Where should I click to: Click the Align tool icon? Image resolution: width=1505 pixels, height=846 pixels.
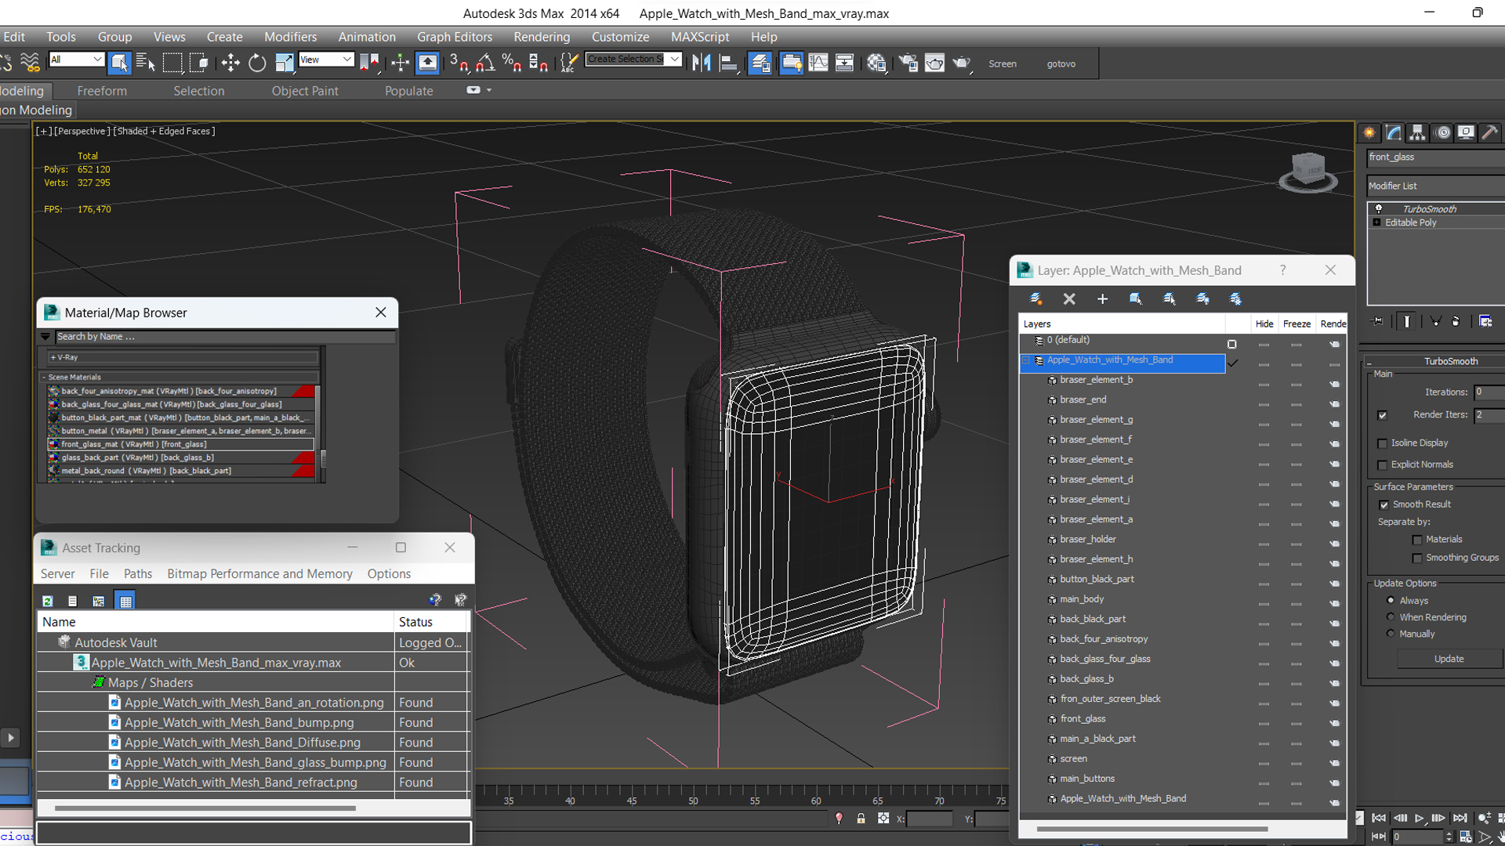pos(729,63)
